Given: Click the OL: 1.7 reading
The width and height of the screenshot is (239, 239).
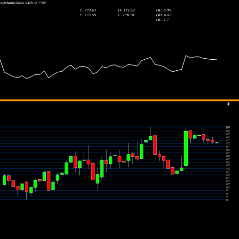Looking at the screenshot, I should click(163, 20).
